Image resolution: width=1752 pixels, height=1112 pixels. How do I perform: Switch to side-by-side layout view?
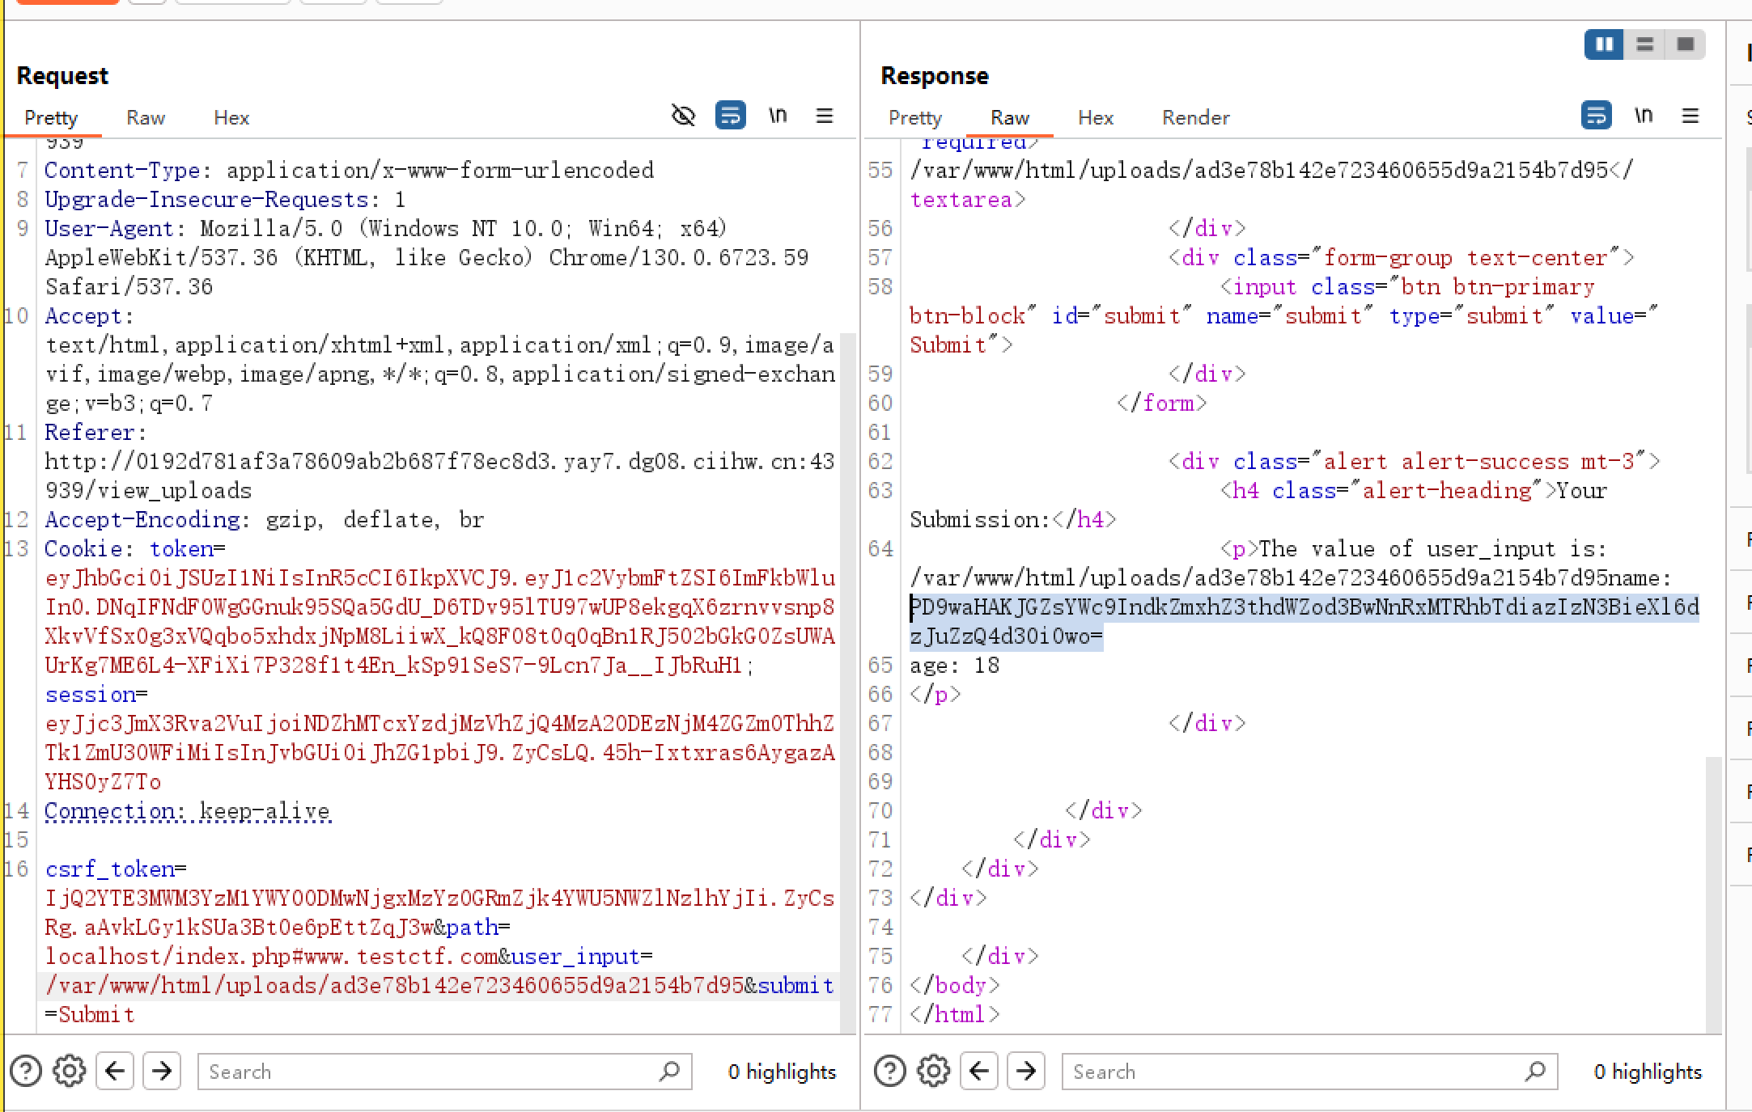[x=1604, y=44]
